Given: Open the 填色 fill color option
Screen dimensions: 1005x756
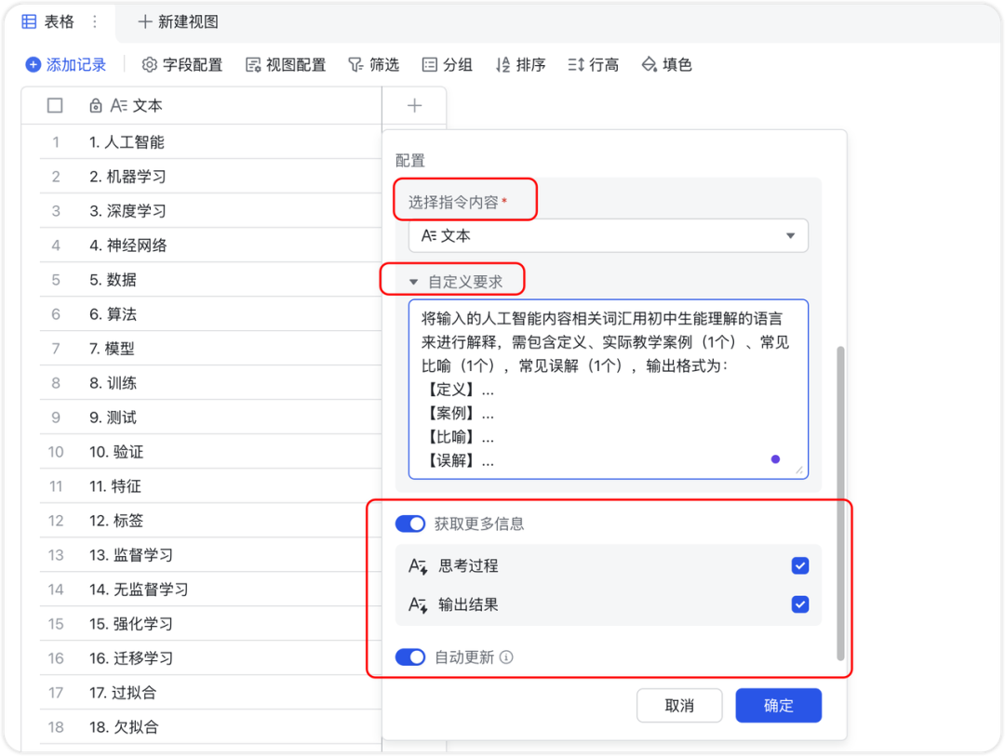Looking at the screenshot, I should (666, 65).
